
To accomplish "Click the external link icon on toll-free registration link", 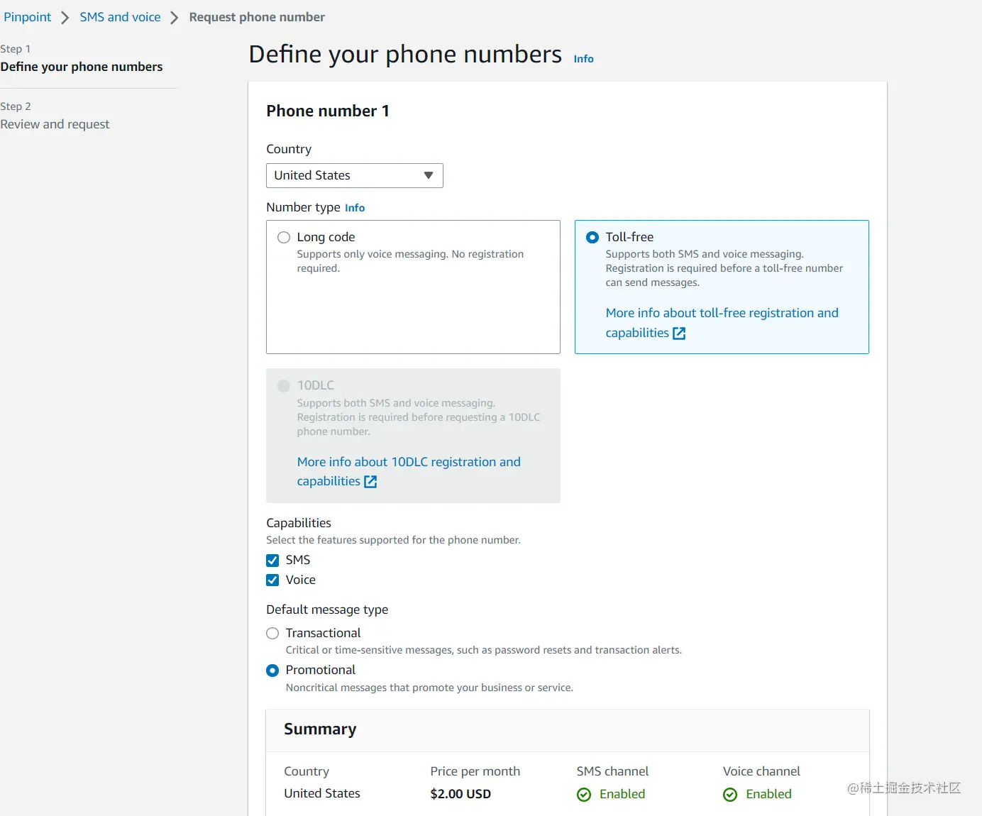I will click(x=679, y=333).
